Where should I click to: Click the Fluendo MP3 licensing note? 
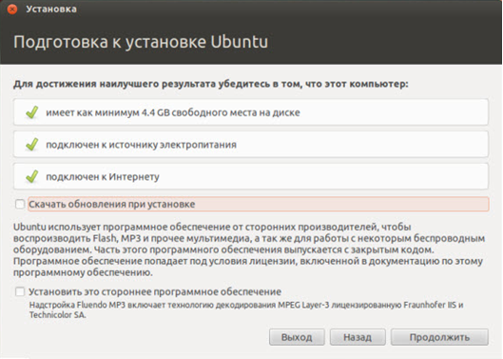(x=246, y=309)
